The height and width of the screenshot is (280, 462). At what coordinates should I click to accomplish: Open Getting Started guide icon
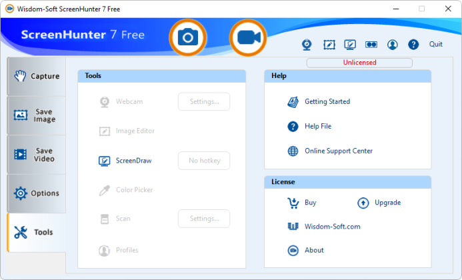click(x=293, y=102)
